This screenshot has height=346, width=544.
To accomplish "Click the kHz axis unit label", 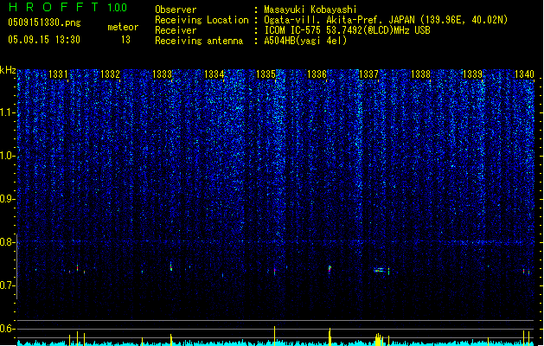I will (x=8, y=70).
